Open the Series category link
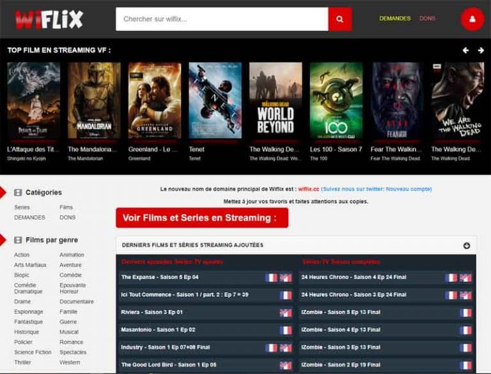Viewport: 491px width, 374px height. [x=22, y=207]
